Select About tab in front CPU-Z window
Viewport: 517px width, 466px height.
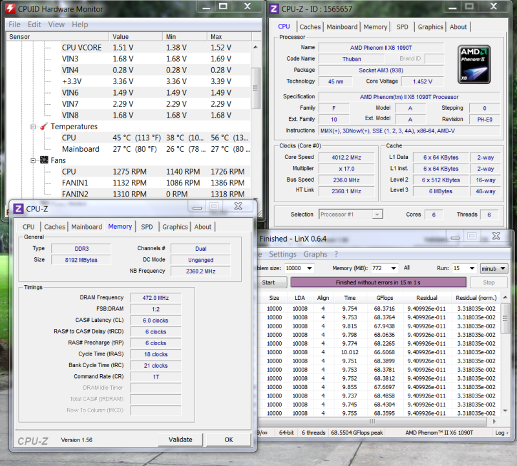(202, 227)
